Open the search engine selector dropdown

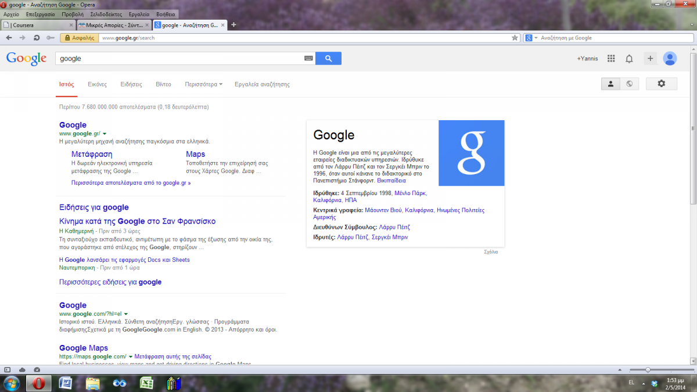[x=531, y=38]
